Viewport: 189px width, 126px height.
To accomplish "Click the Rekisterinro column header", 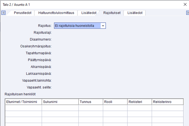I will (x=170, y=102).
